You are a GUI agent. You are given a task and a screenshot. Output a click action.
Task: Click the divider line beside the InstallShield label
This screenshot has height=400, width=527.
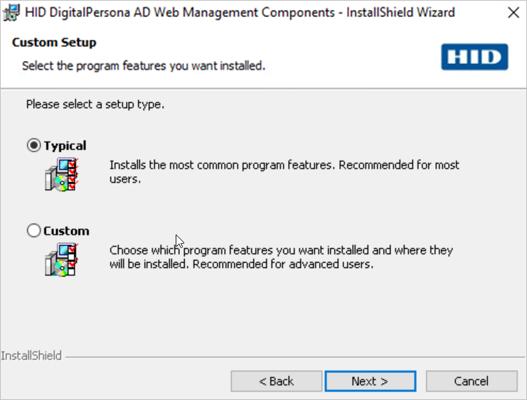click(292, 356)
